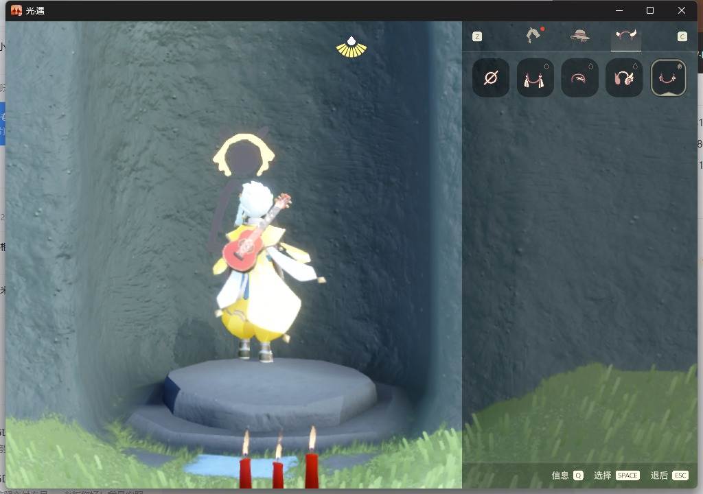Viewport: 703px width, 494px height.
Task: Click the 选择 SPACE select button
Action: 616,475
